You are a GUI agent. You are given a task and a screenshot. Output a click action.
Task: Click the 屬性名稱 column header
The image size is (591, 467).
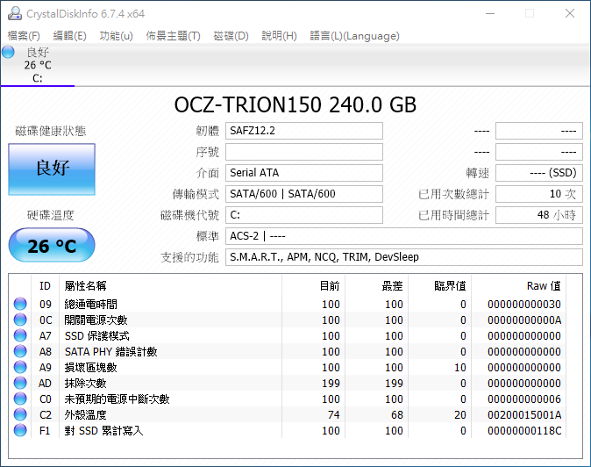[170, 286]
